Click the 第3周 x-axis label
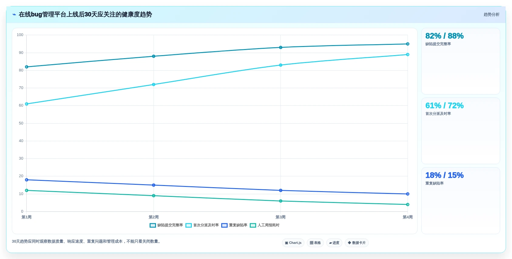 pos(281,217)
